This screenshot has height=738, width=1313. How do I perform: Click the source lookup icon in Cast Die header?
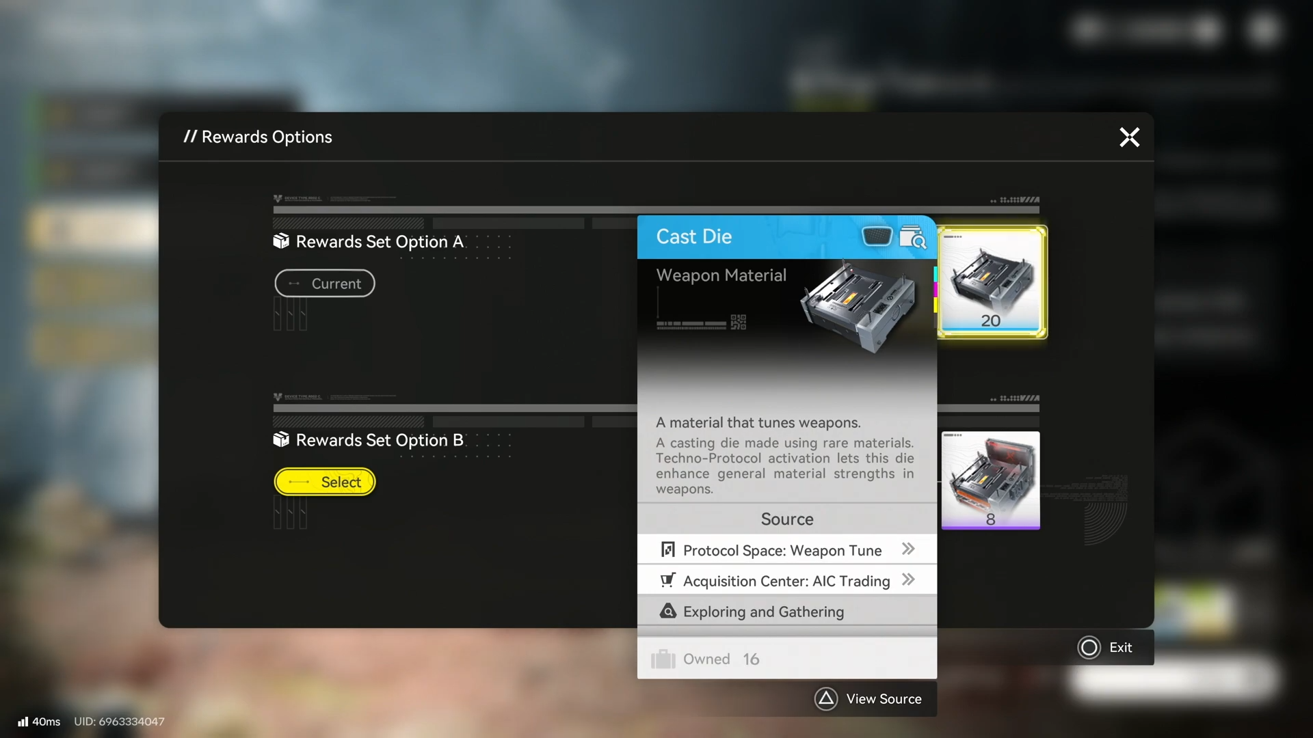(x=912, y=237)
